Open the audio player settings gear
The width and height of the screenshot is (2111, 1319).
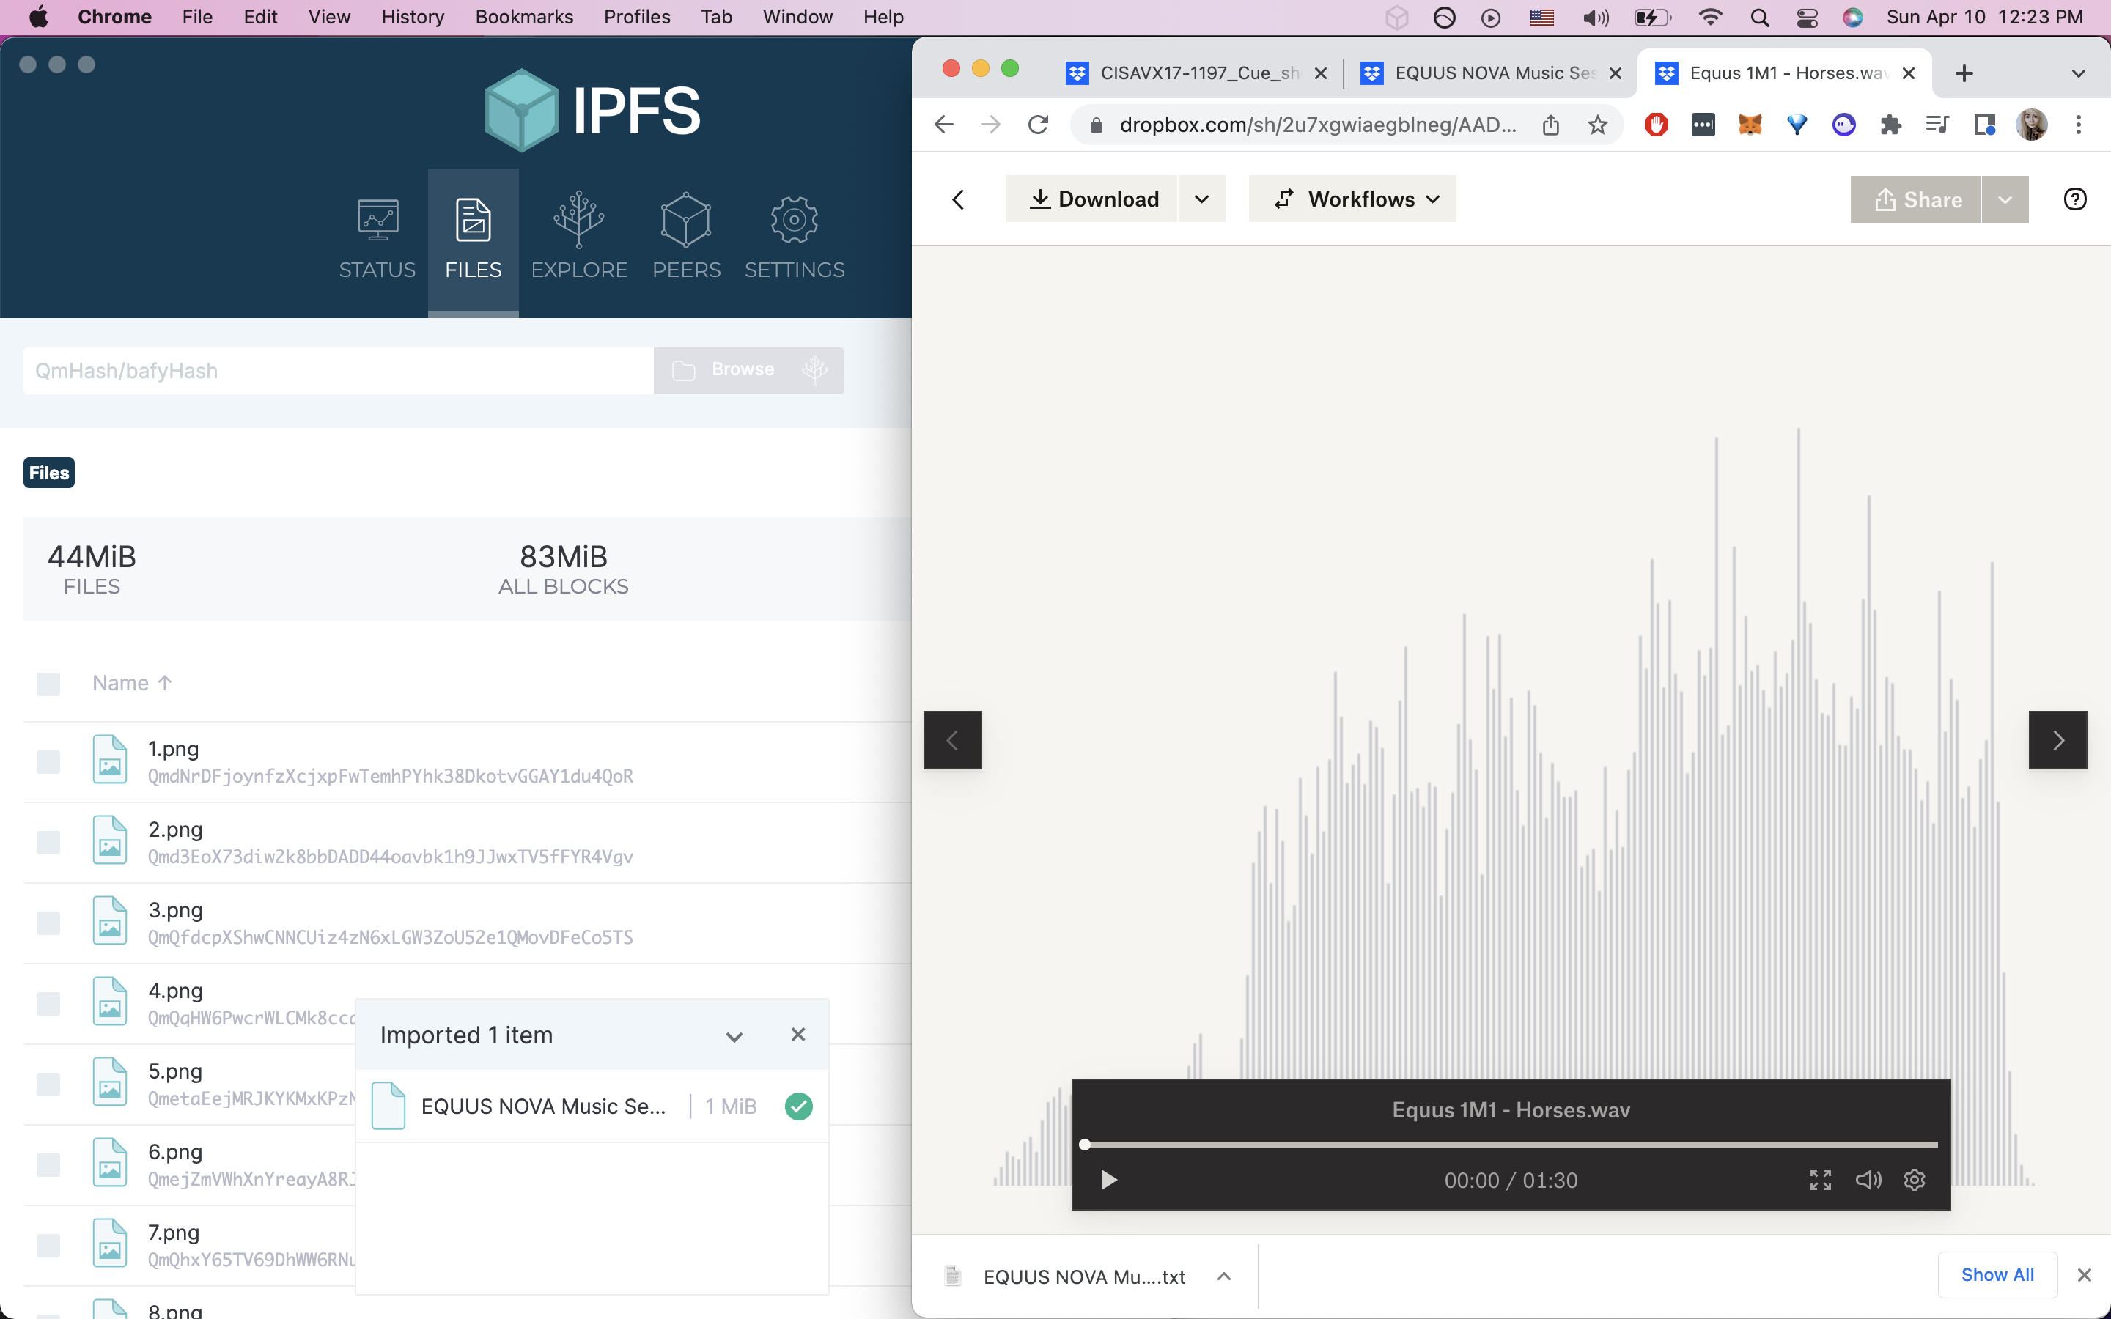point(1914,1180)
